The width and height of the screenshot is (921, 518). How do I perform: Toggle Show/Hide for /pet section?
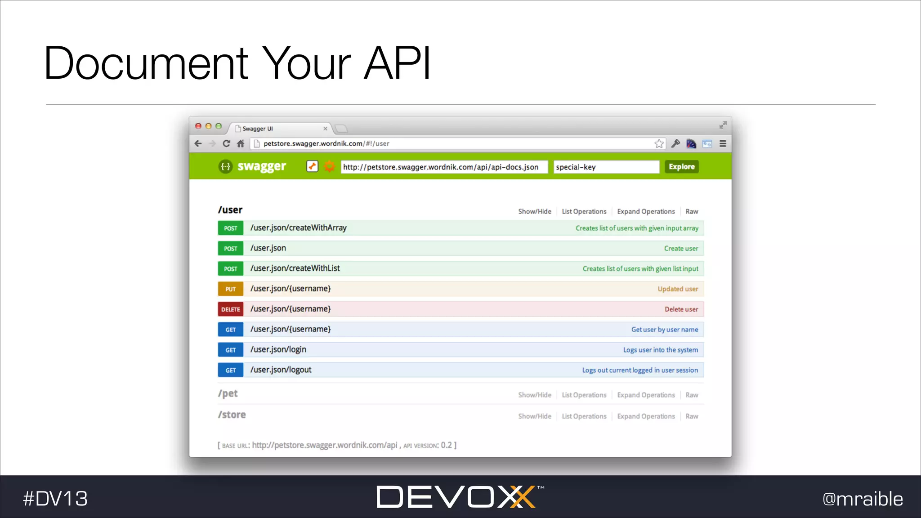point(534,395)
